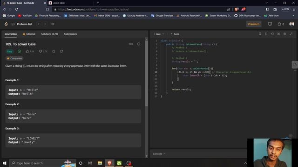Image resolution: width=298 pixels, height=167 pixels.
Task: Expand the code editor to fullscreen
Action: [291, 34]
